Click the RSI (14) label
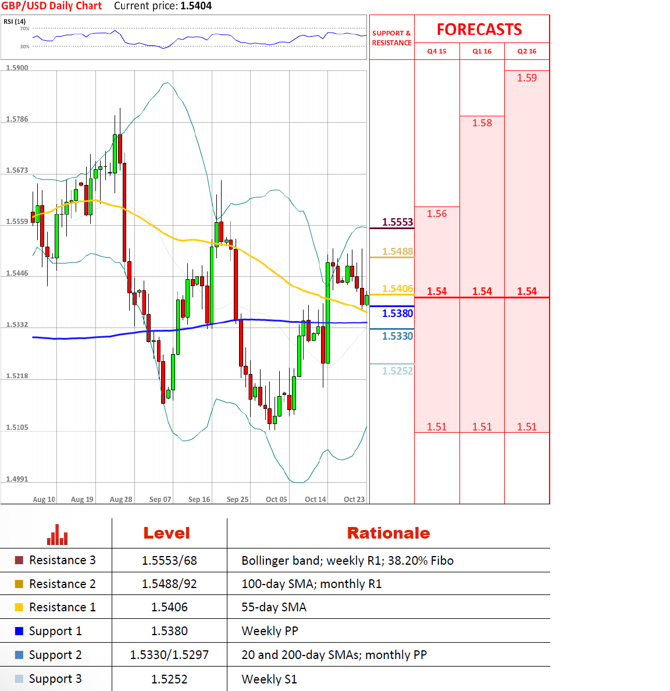Image resolution: width=670 pixels, height=691 pixels. coord(15,21)
